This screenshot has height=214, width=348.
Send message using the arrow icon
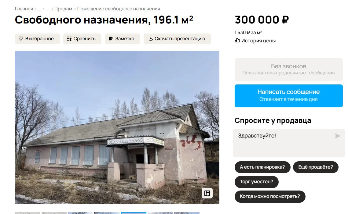pos(338,136)
